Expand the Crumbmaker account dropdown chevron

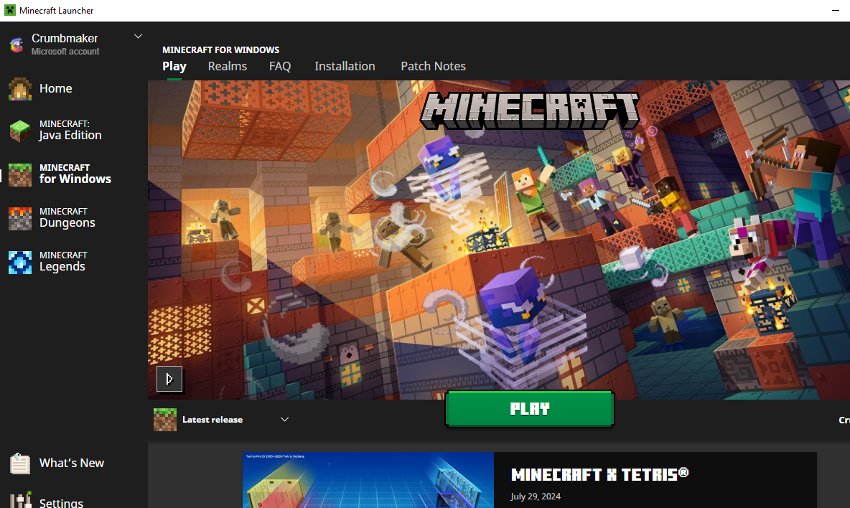(139, 37)
